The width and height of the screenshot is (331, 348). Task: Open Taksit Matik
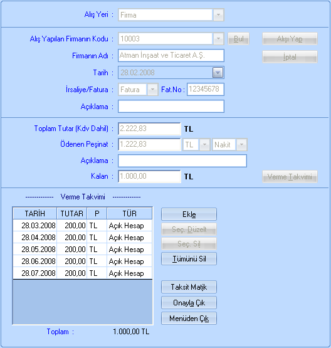[x=189, y=287]
